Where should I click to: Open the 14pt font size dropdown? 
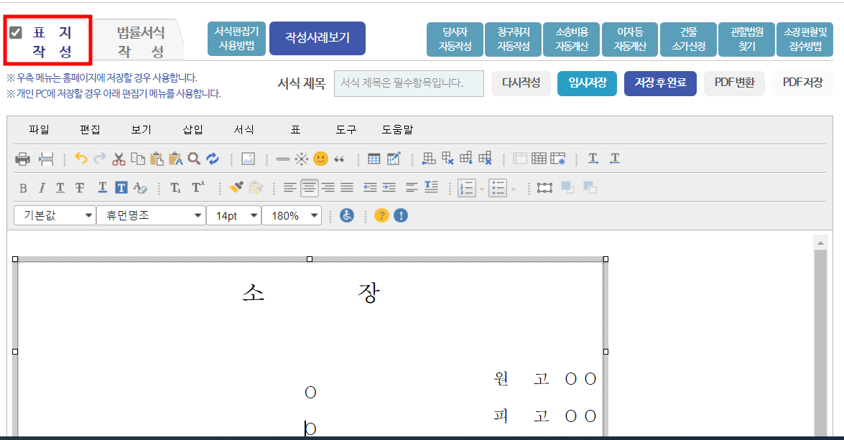[233, 215]
